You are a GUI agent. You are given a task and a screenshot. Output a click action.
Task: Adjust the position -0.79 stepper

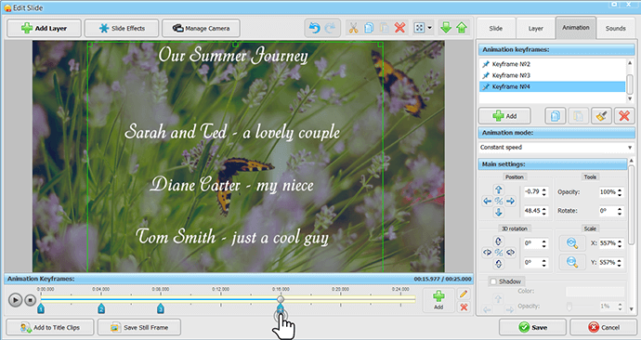click(544, 191)
